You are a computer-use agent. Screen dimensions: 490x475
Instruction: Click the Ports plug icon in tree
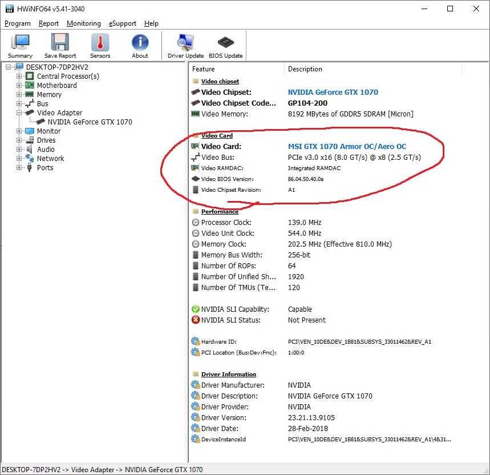coord(29,167)
